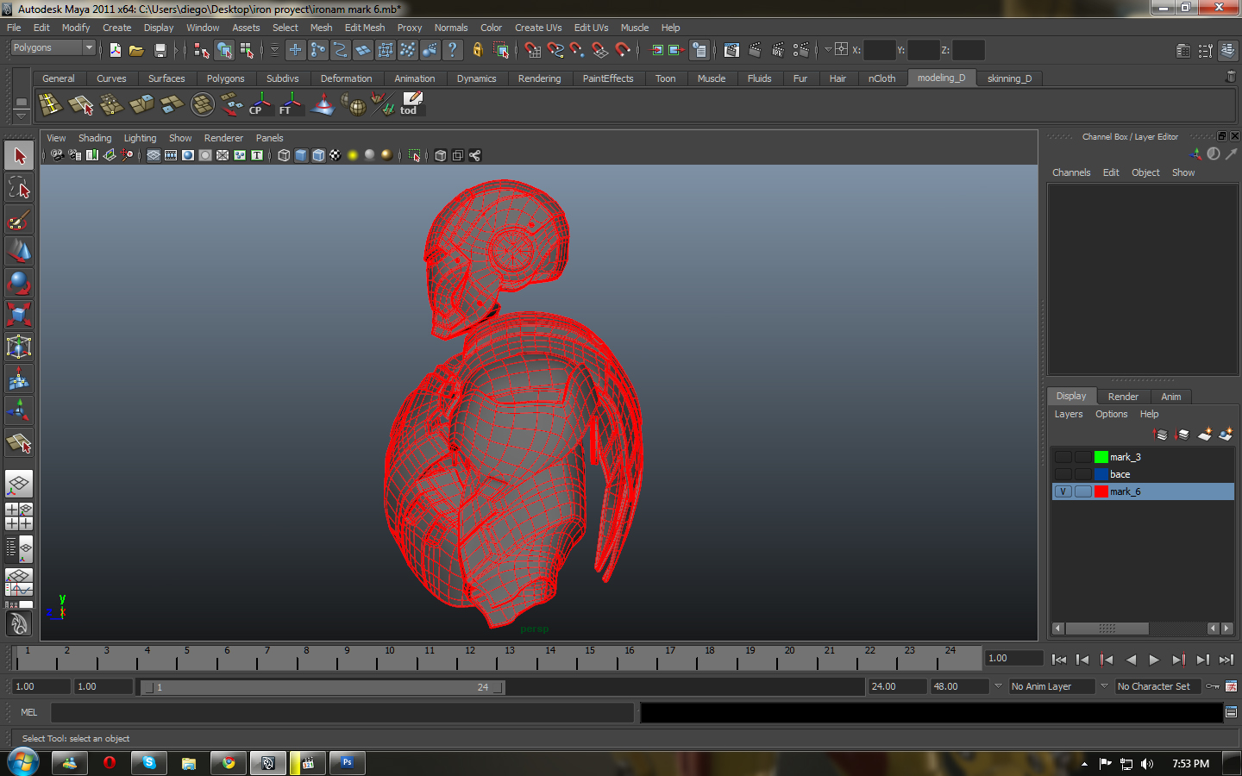Toggle smooth shade all in viewport

click(x=301, y=155)
